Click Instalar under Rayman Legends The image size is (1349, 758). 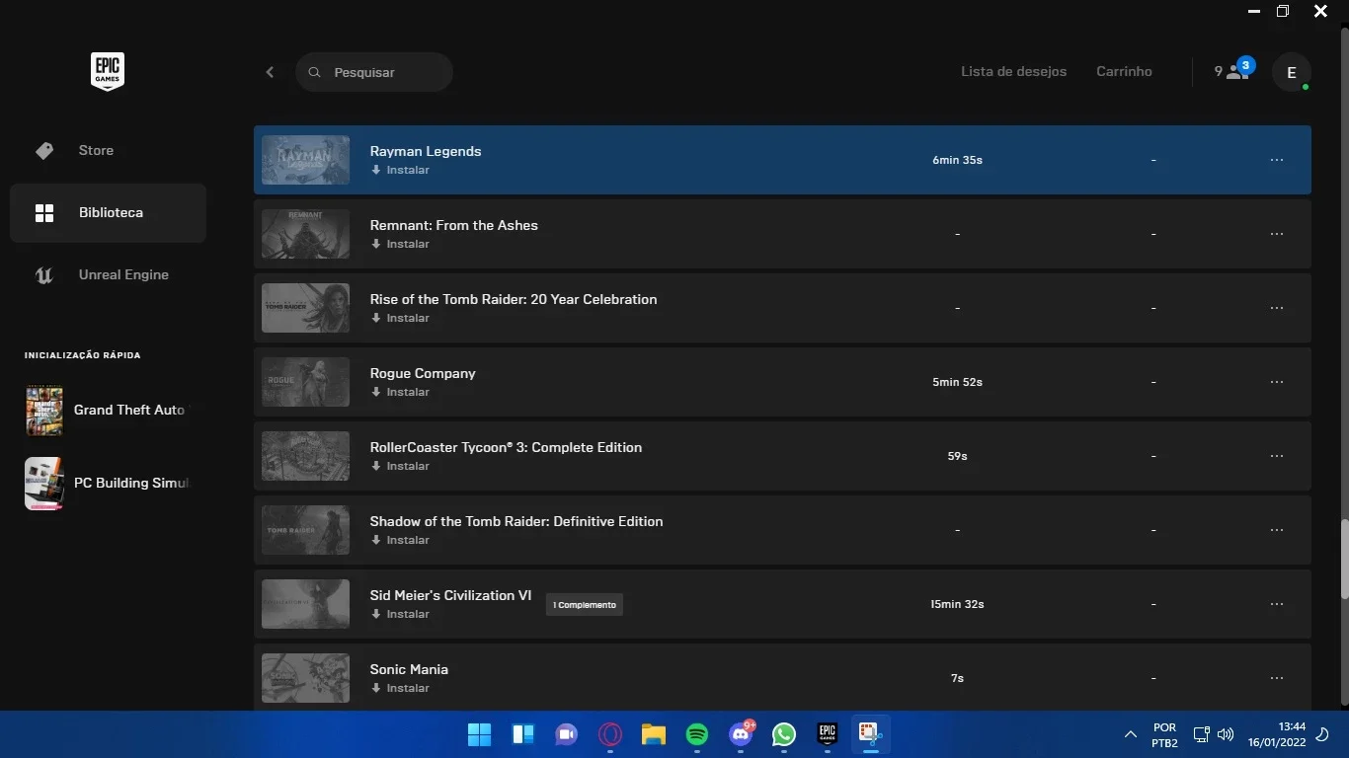tap(400, 170)
